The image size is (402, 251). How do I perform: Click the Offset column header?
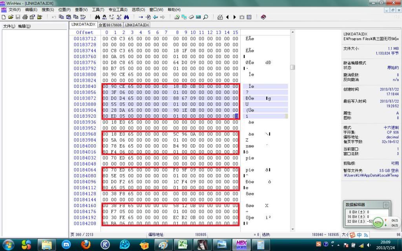[x=85, y=32]
